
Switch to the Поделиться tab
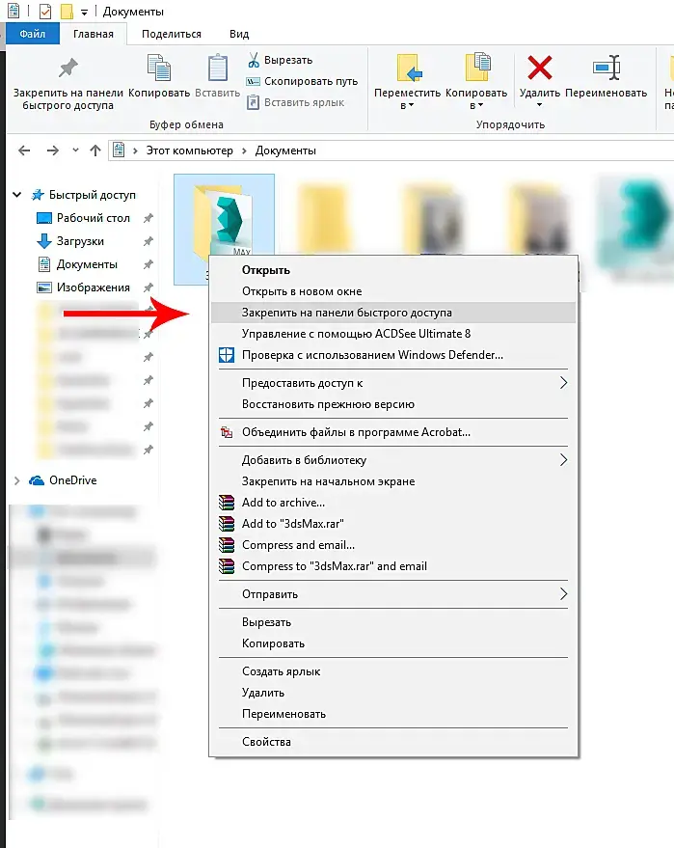coord(172,34)
